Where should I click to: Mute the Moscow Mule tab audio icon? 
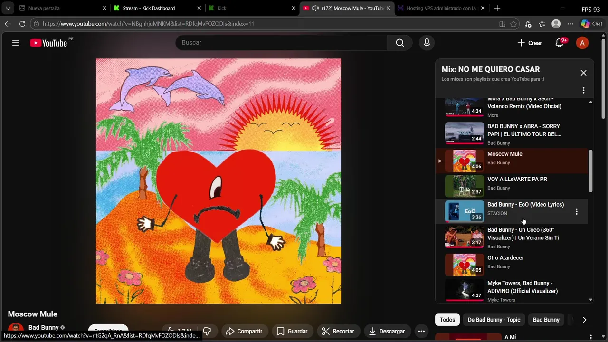click(x=315, y=8)
